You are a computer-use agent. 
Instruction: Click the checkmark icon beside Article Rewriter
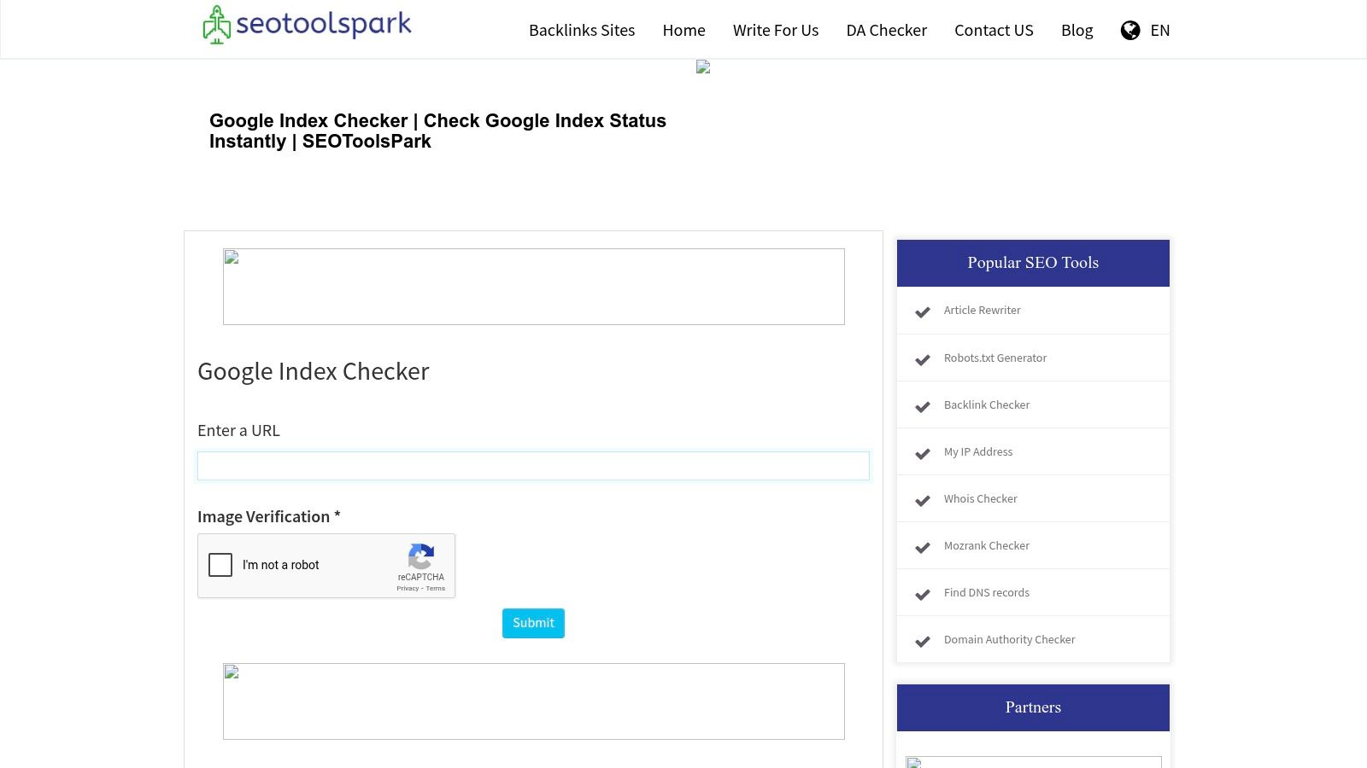923,312
